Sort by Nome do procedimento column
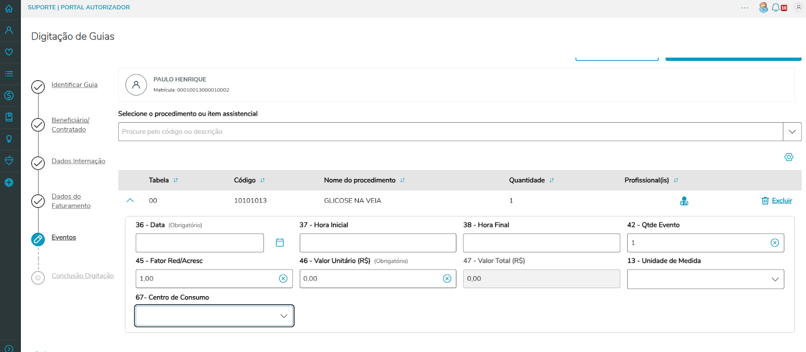This screenshot has width=806, height=352. pyautogui.click(x=402, y=181)
